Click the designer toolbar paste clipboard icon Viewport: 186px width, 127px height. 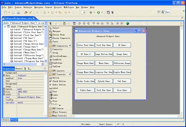point(65,23)
